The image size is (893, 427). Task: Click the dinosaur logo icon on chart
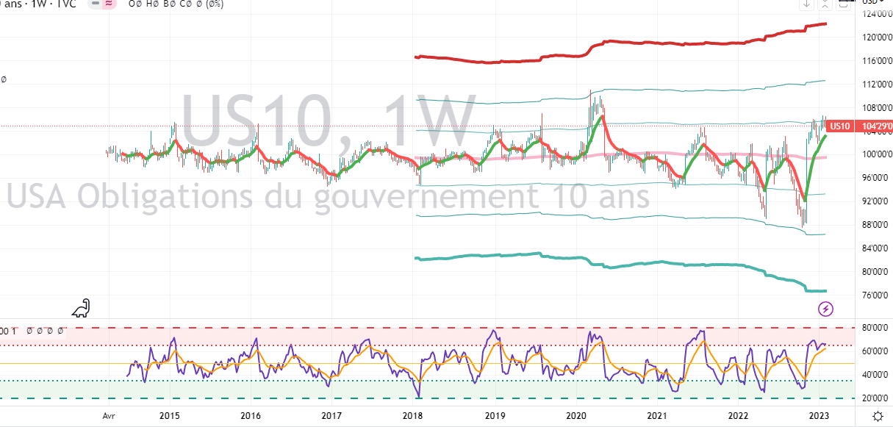(81, 307)
